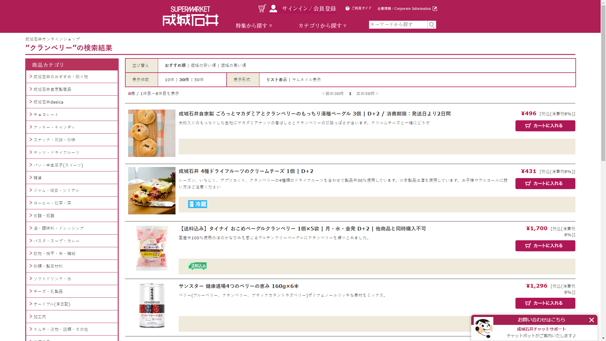Click the chat support mascot avatar
The height and width of the screenshot is (341, 606).
(x=483, y=328)
